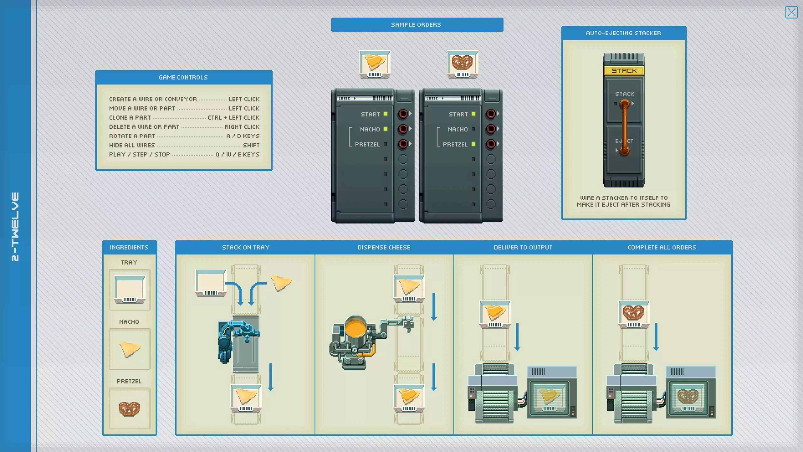
Task: Click the plain nacho tray above the cheese nozzle
Action: (x=409, y=289)
